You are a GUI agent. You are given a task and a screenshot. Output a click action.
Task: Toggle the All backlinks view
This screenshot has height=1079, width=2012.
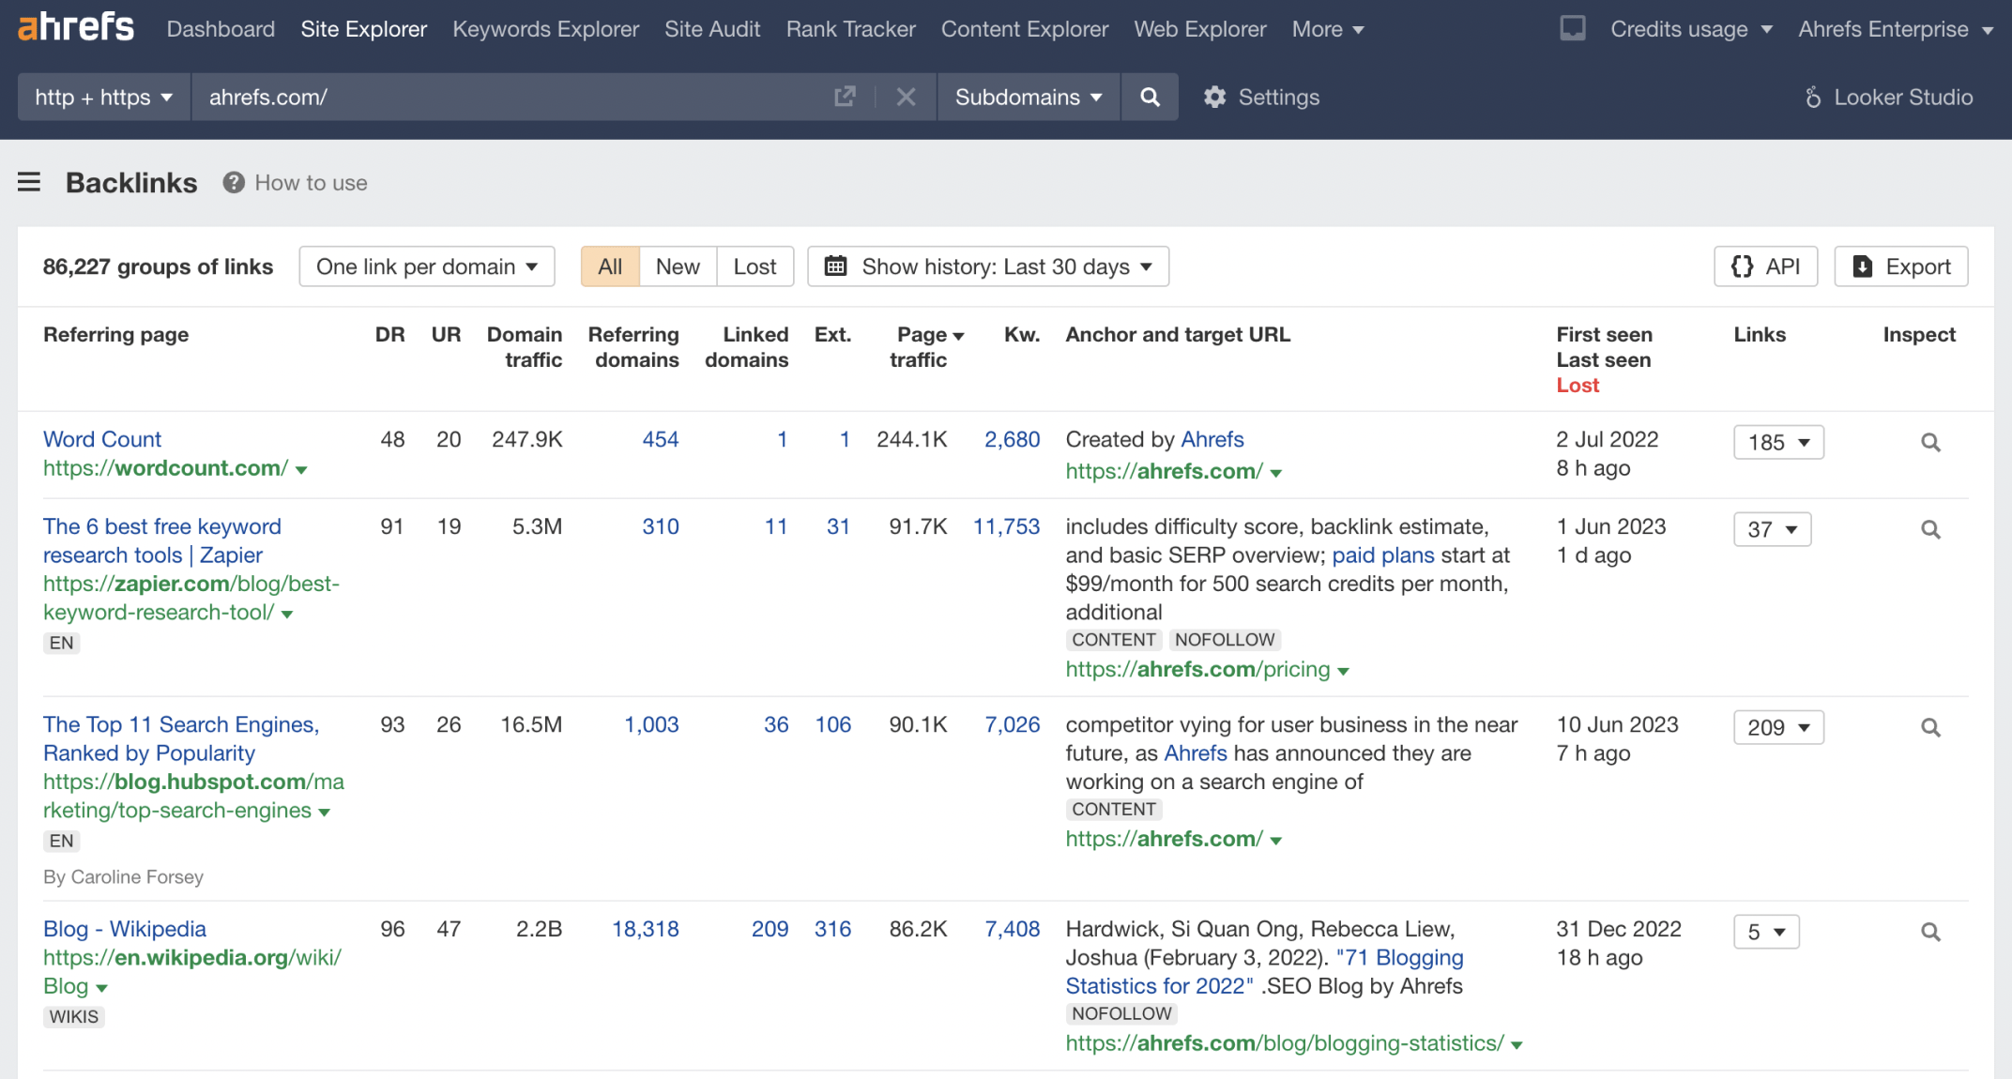tap(611, 265)
